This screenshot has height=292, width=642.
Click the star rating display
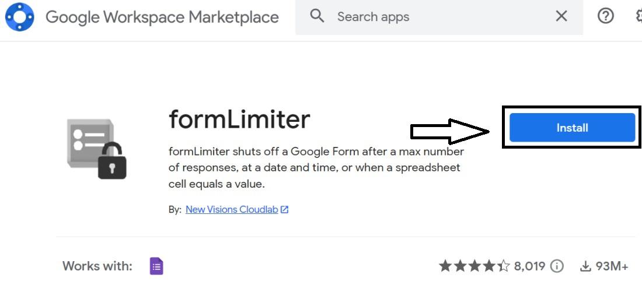pyautogui.click(x=474, y=266)
